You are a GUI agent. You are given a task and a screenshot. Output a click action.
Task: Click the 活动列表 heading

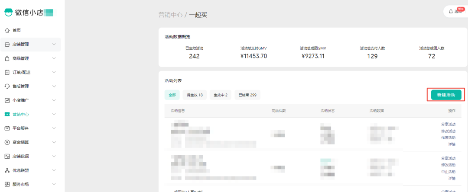click(x=173, y=81)
